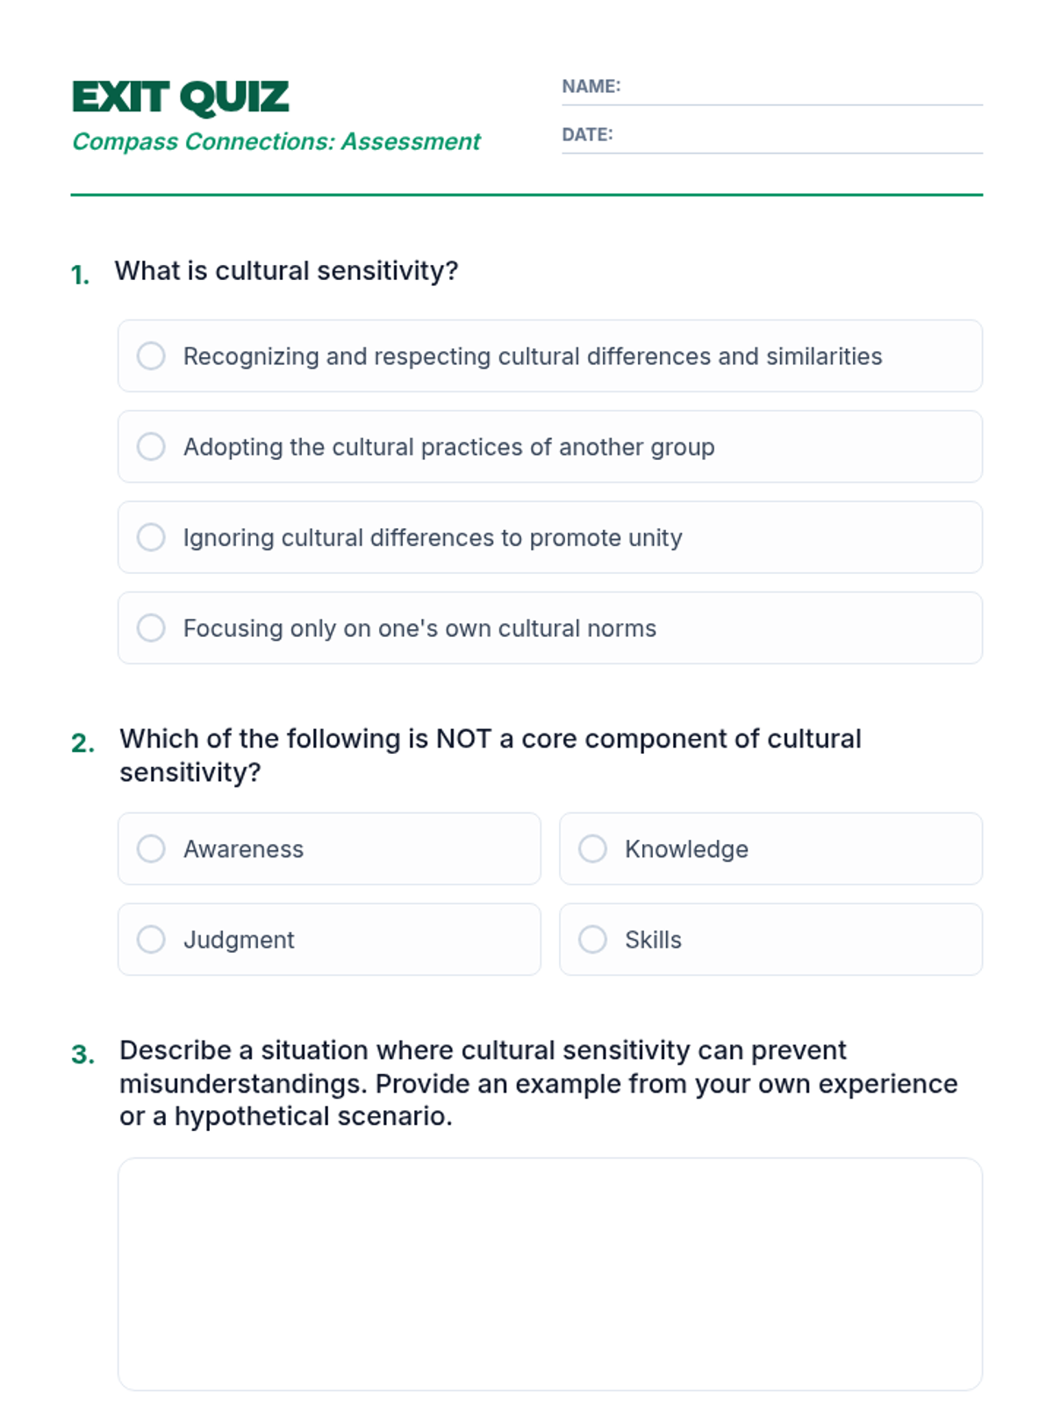Select the Judgment radio button
Viewport: 1053px width, 1404px height.
[151, 939]
